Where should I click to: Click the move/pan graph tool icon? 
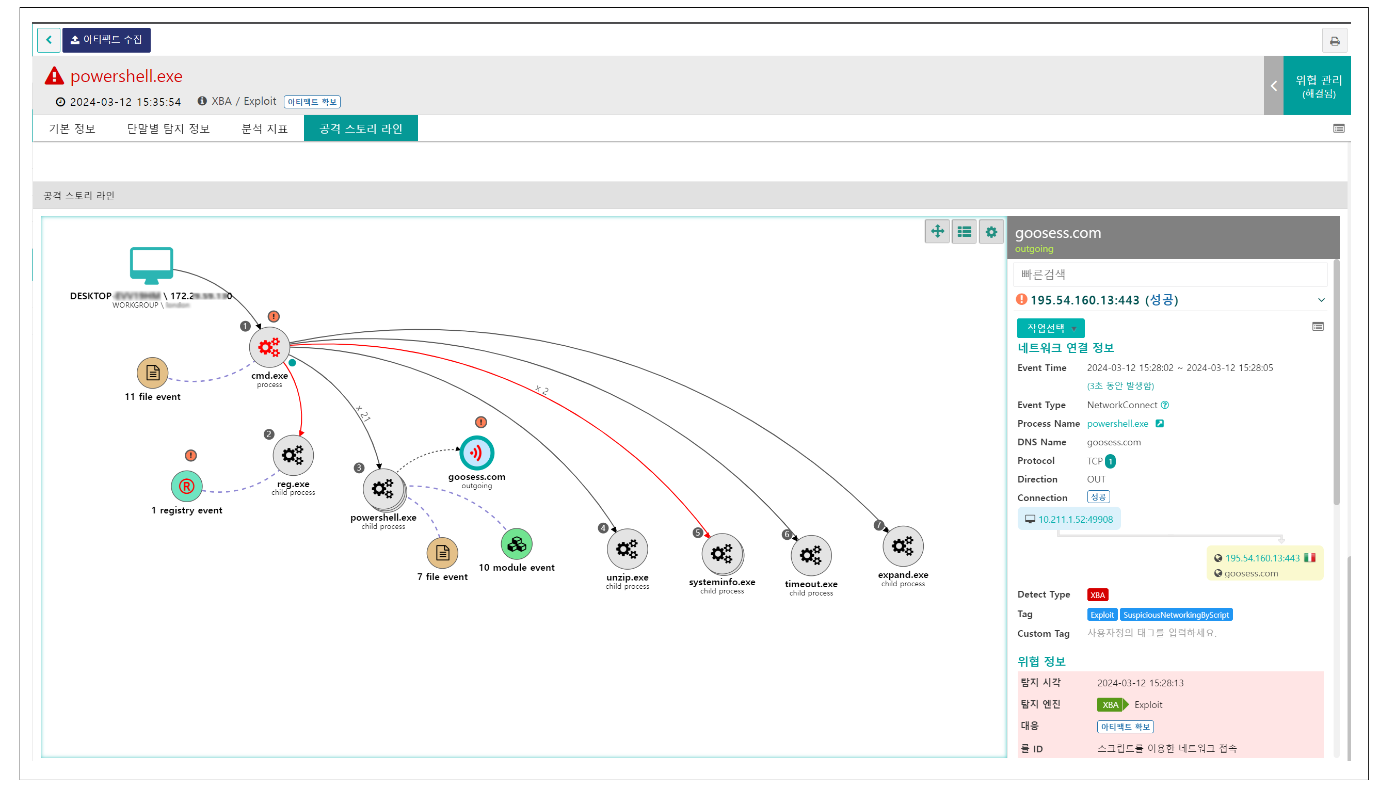[937, 232]
